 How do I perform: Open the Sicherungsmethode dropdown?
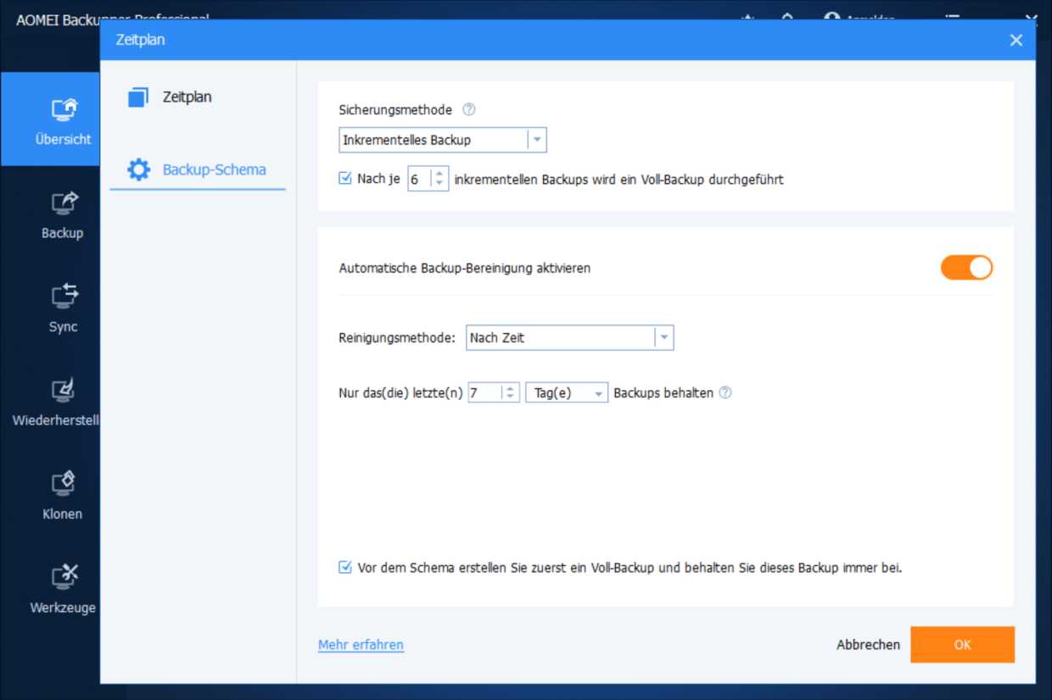538,140
